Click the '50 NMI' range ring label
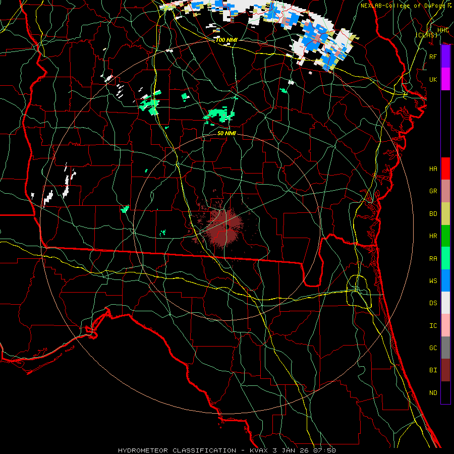 click(226, 133)
